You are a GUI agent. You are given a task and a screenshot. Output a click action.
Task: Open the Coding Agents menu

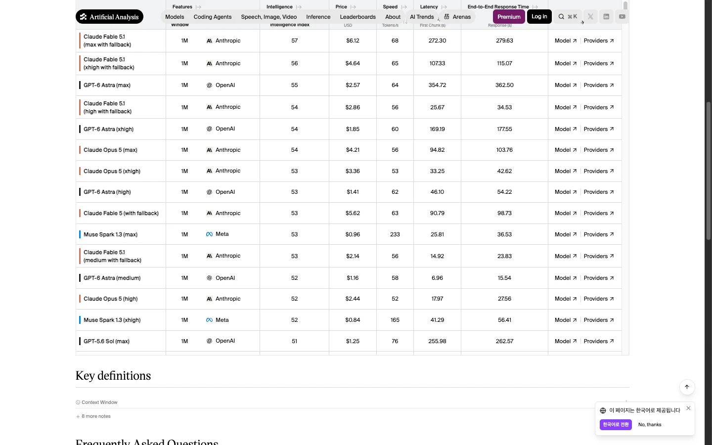(x=213, y=17)
